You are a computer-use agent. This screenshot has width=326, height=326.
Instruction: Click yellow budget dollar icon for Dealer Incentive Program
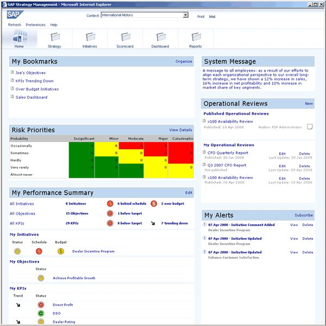point(61,251)
